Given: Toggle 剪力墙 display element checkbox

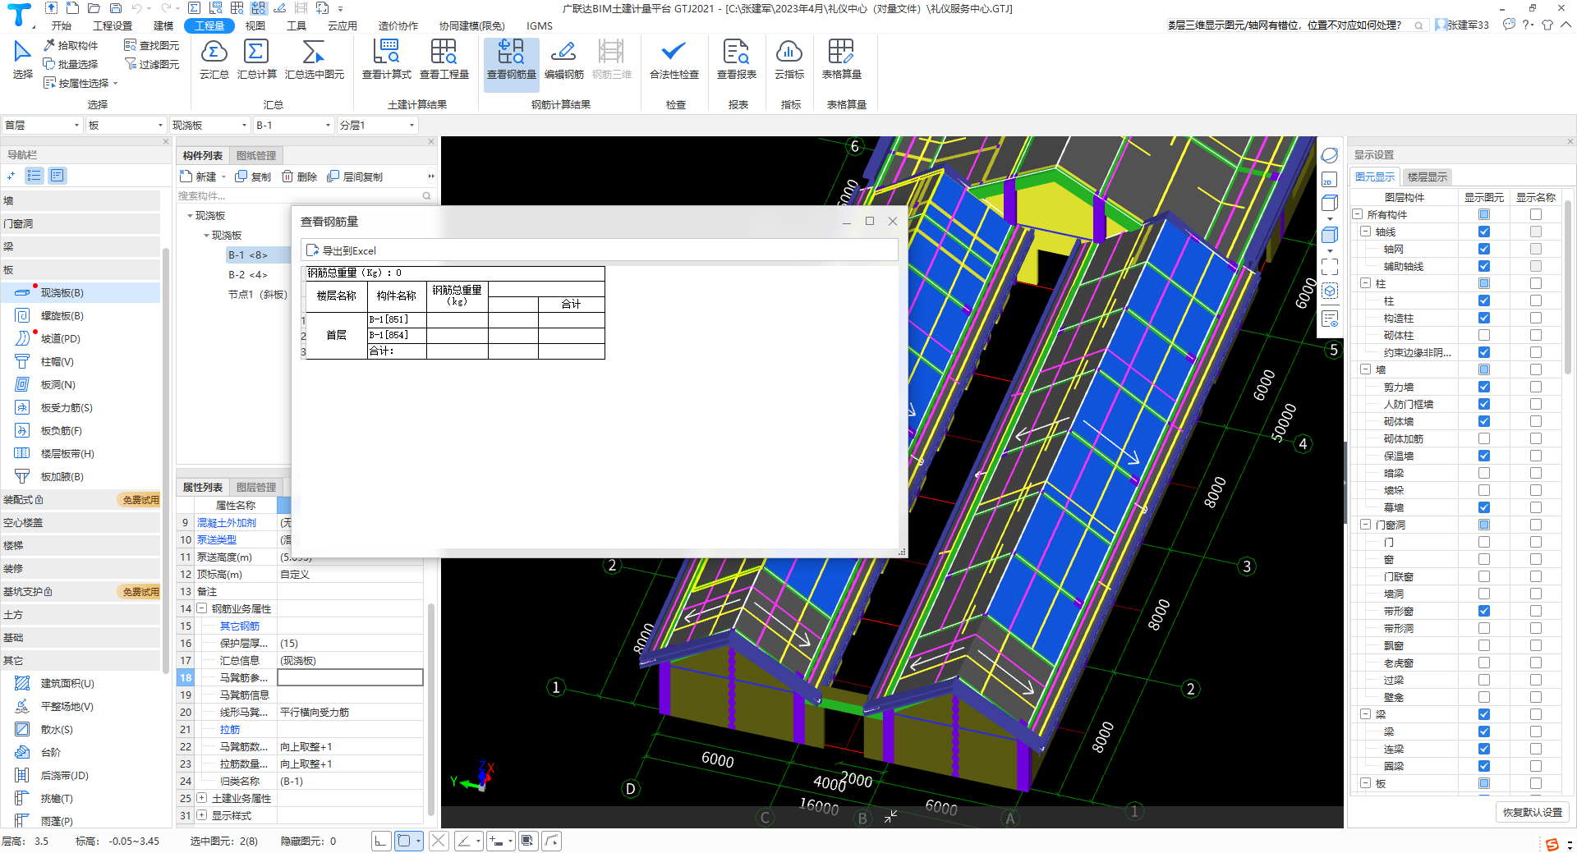Looking at the screenshot, I should (x=1484, y=387).
